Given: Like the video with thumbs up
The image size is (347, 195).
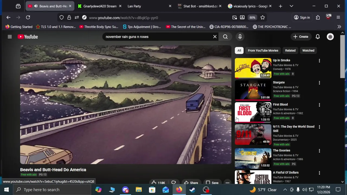Looking at the screenshot, I should 159,183.
